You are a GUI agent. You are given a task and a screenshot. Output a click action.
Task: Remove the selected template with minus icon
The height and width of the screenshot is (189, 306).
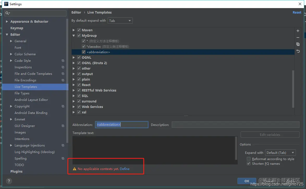click(298, 38)
